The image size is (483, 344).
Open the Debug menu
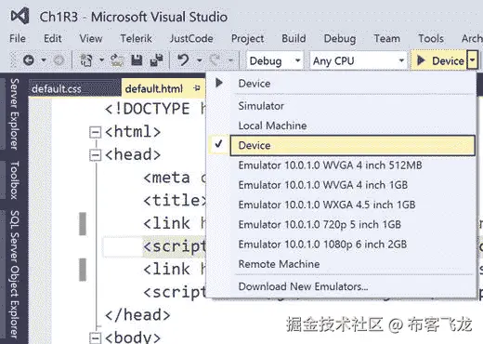(340, 38)
